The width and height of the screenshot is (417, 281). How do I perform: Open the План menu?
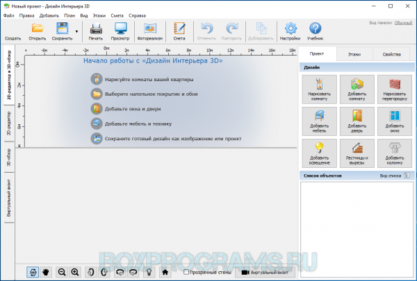[69, 15]
